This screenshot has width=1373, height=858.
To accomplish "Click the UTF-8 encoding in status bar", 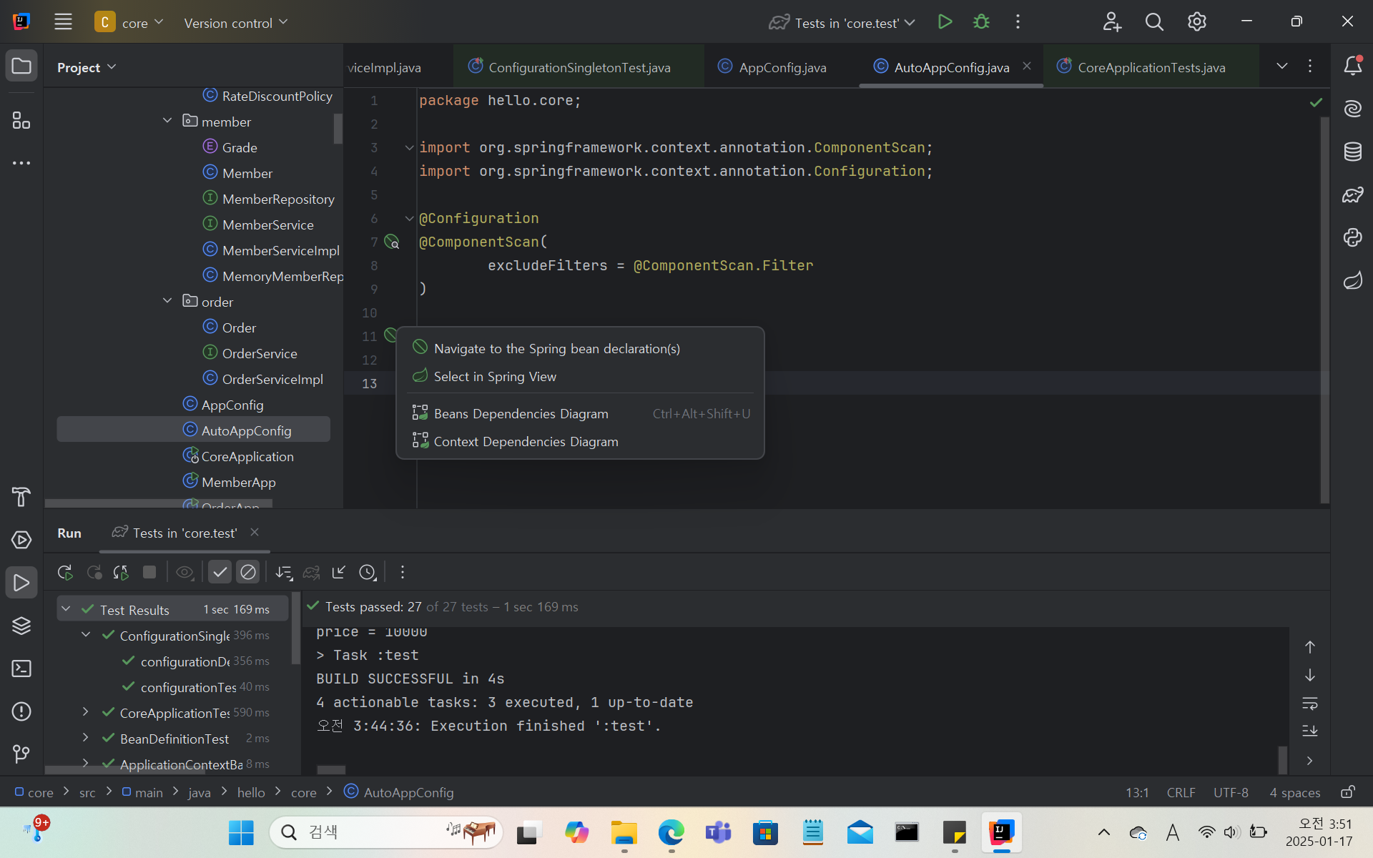I will pos(1231,792).
